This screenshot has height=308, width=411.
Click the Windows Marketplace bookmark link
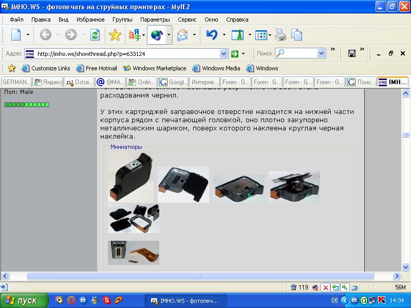(x=155, y=68)
